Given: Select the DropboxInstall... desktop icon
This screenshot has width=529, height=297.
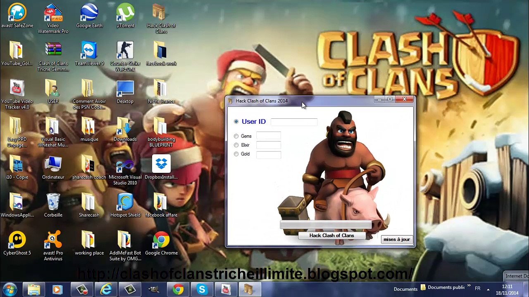Looking at the screenshot, I should click(161, 168).
